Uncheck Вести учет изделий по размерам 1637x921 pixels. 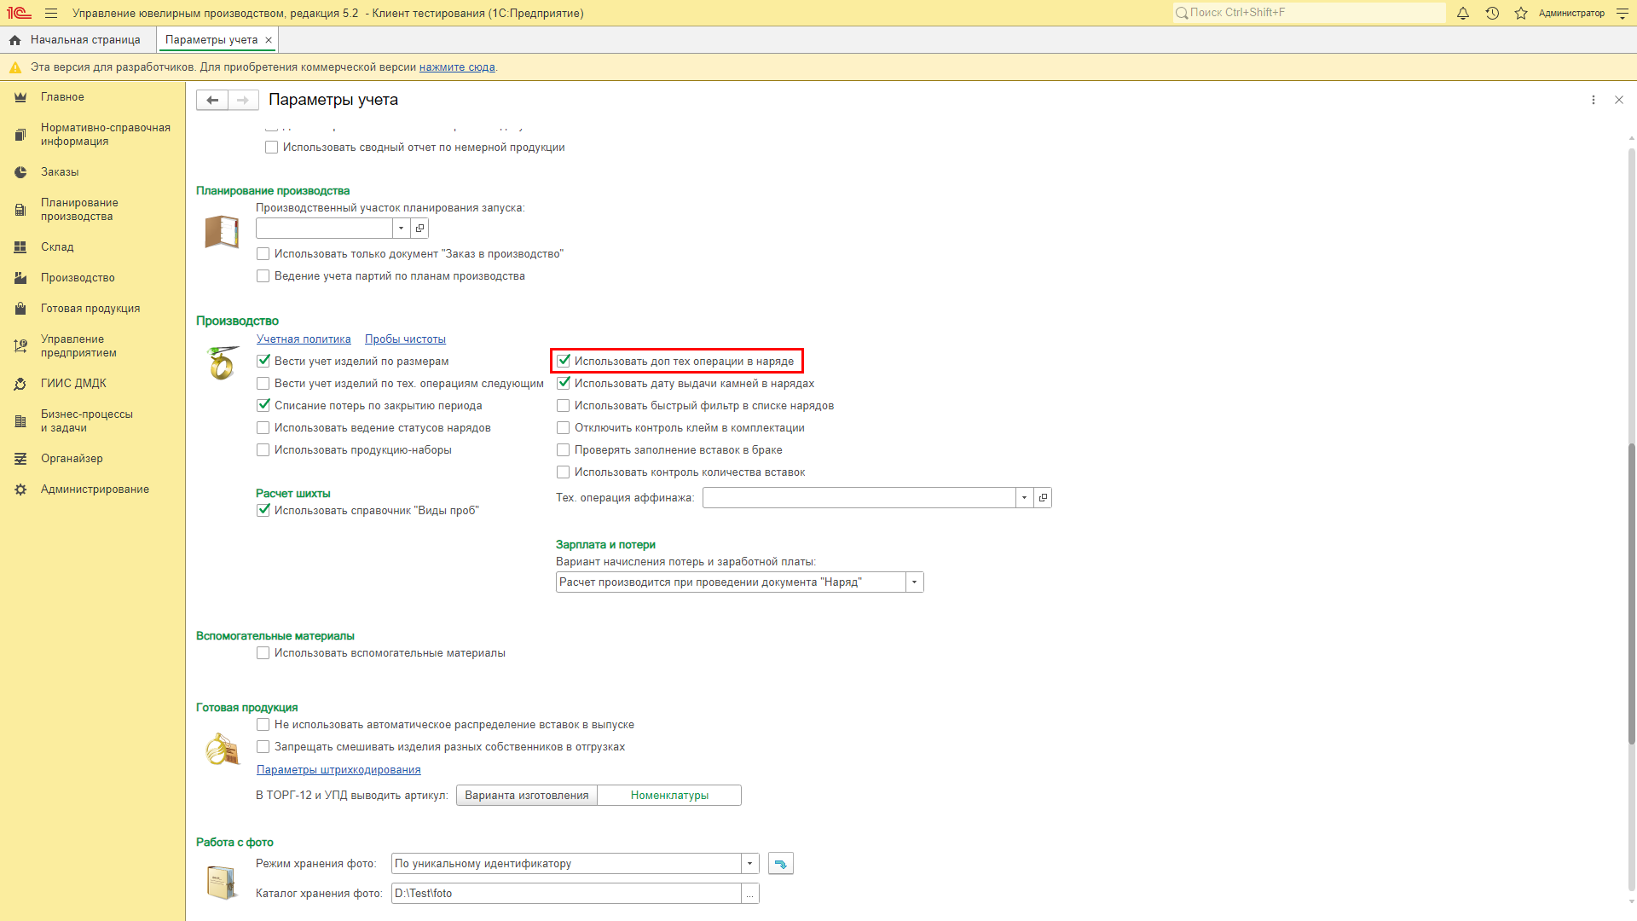(263, 362)
